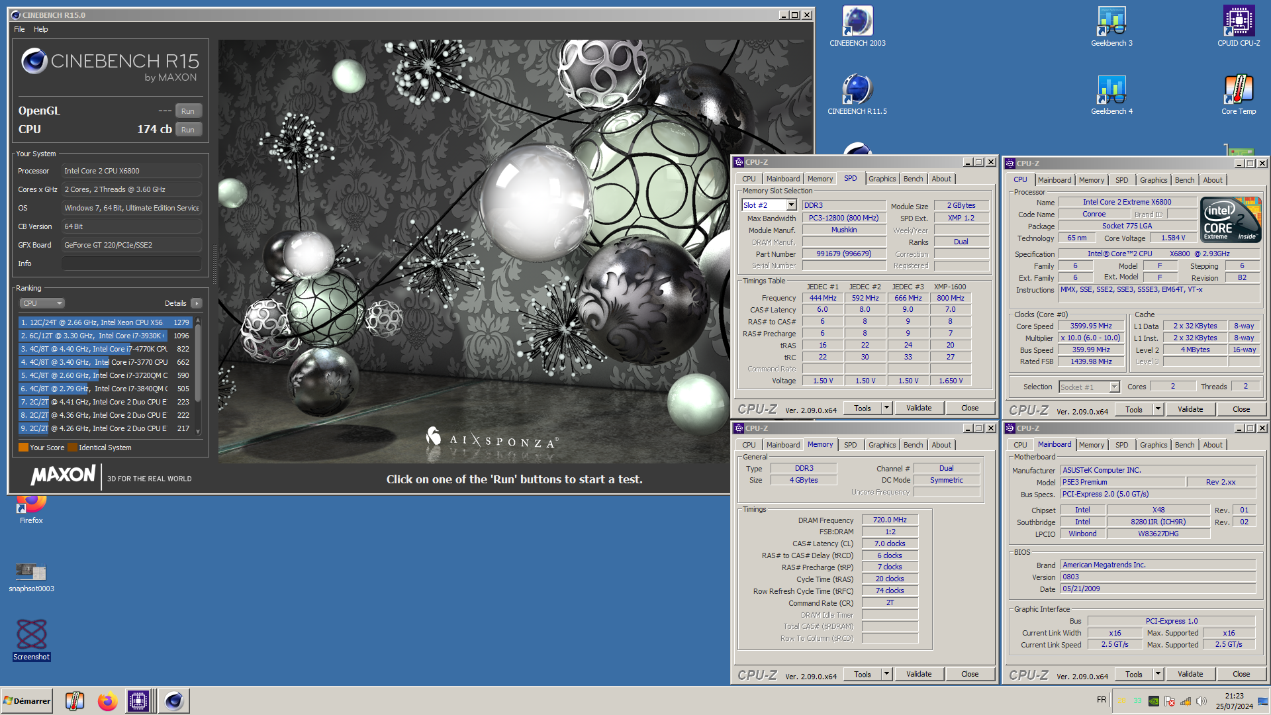Open the CINEBENCH R11.5 desktop shortcut
This screenshot has width=1271, height=715.
point(857,95)
